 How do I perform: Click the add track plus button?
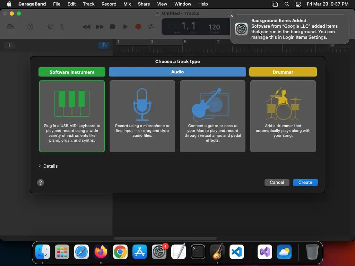point(9,45)
